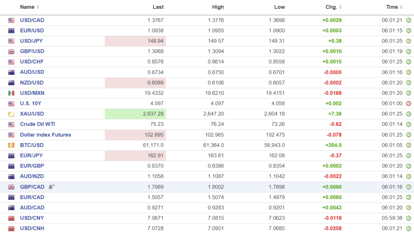Click the China flag icon beside USD/CNY
Screen dimensions: 414x232
tap(11, 218)
